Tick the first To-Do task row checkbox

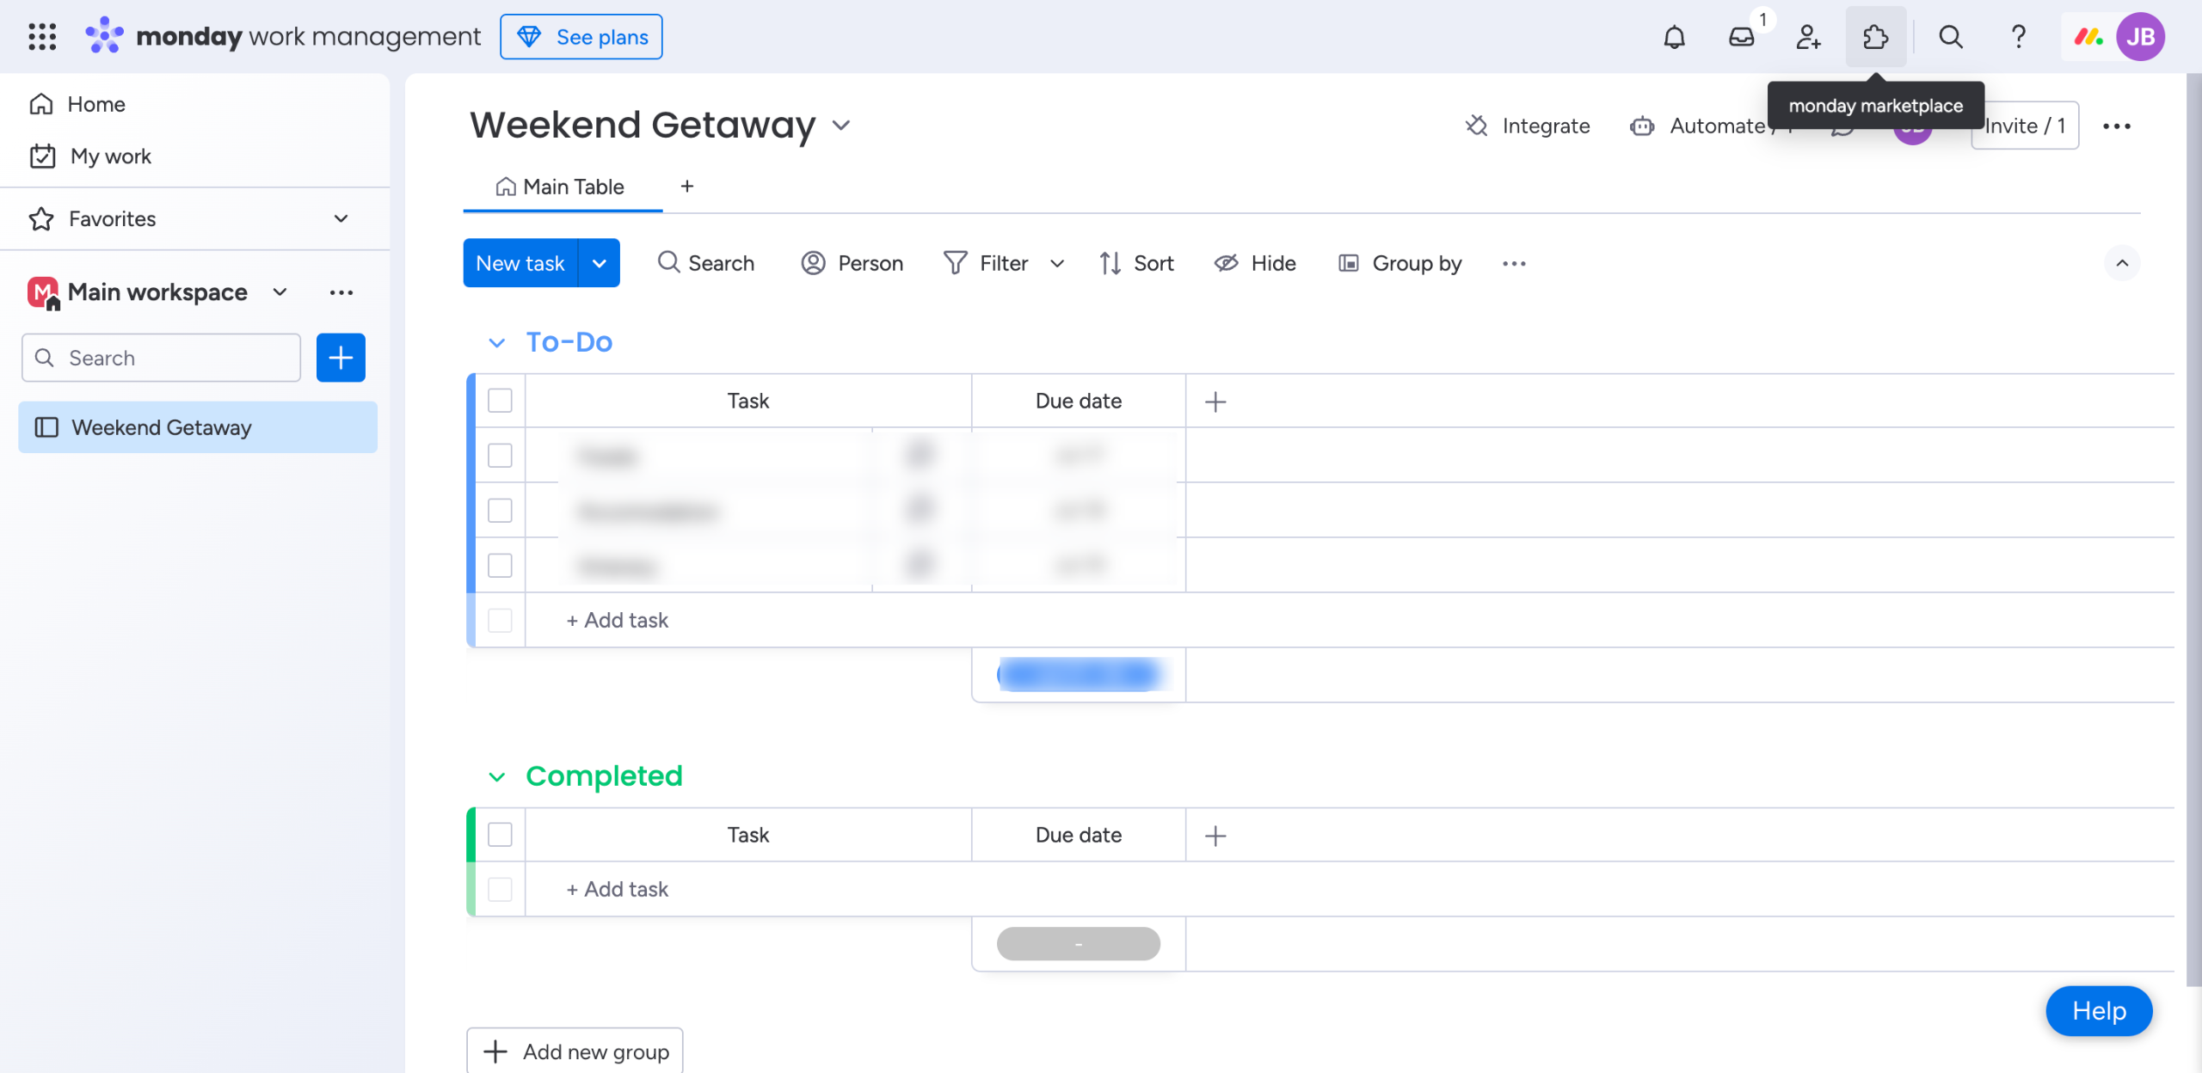click(x=500, y=456)
